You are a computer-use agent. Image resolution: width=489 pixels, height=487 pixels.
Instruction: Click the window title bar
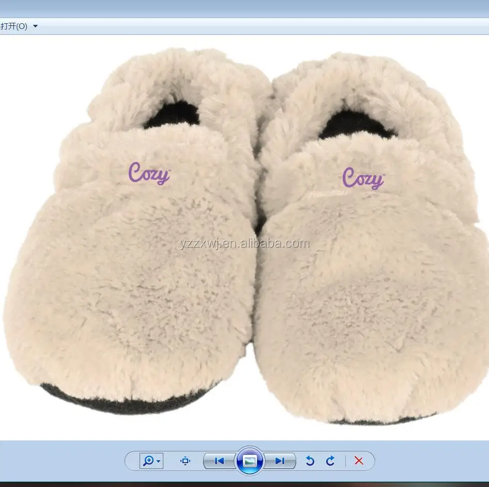click(x=244, y=8)
